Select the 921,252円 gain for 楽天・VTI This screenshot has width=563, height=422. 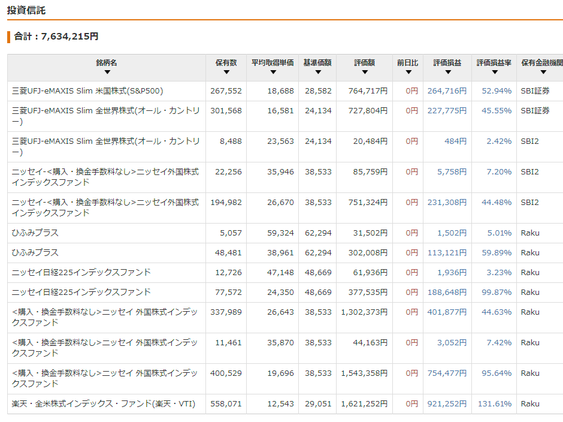coord(447,404)
